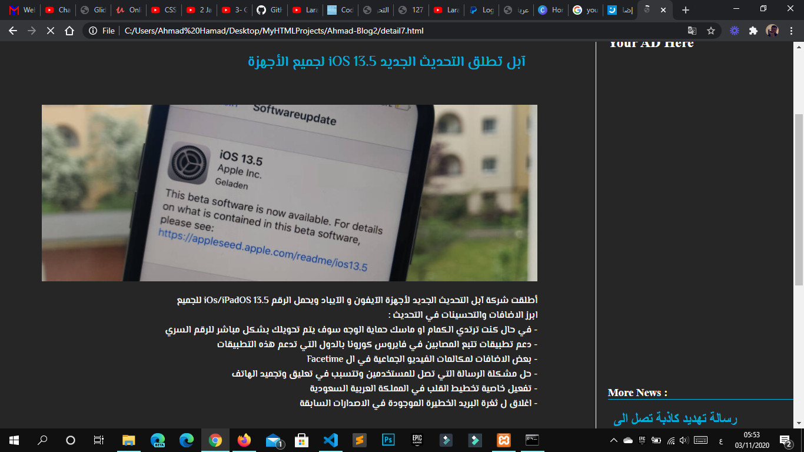Open the Extensions puzzle-piece menu
Viewport: 804px width, 452px height.
753,31
